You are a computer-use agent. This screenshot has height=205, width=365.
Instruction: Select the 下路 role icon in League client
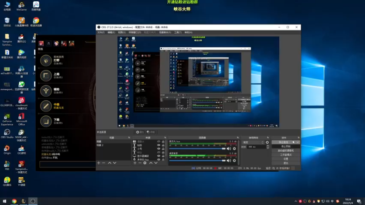(x=46, y=121)
